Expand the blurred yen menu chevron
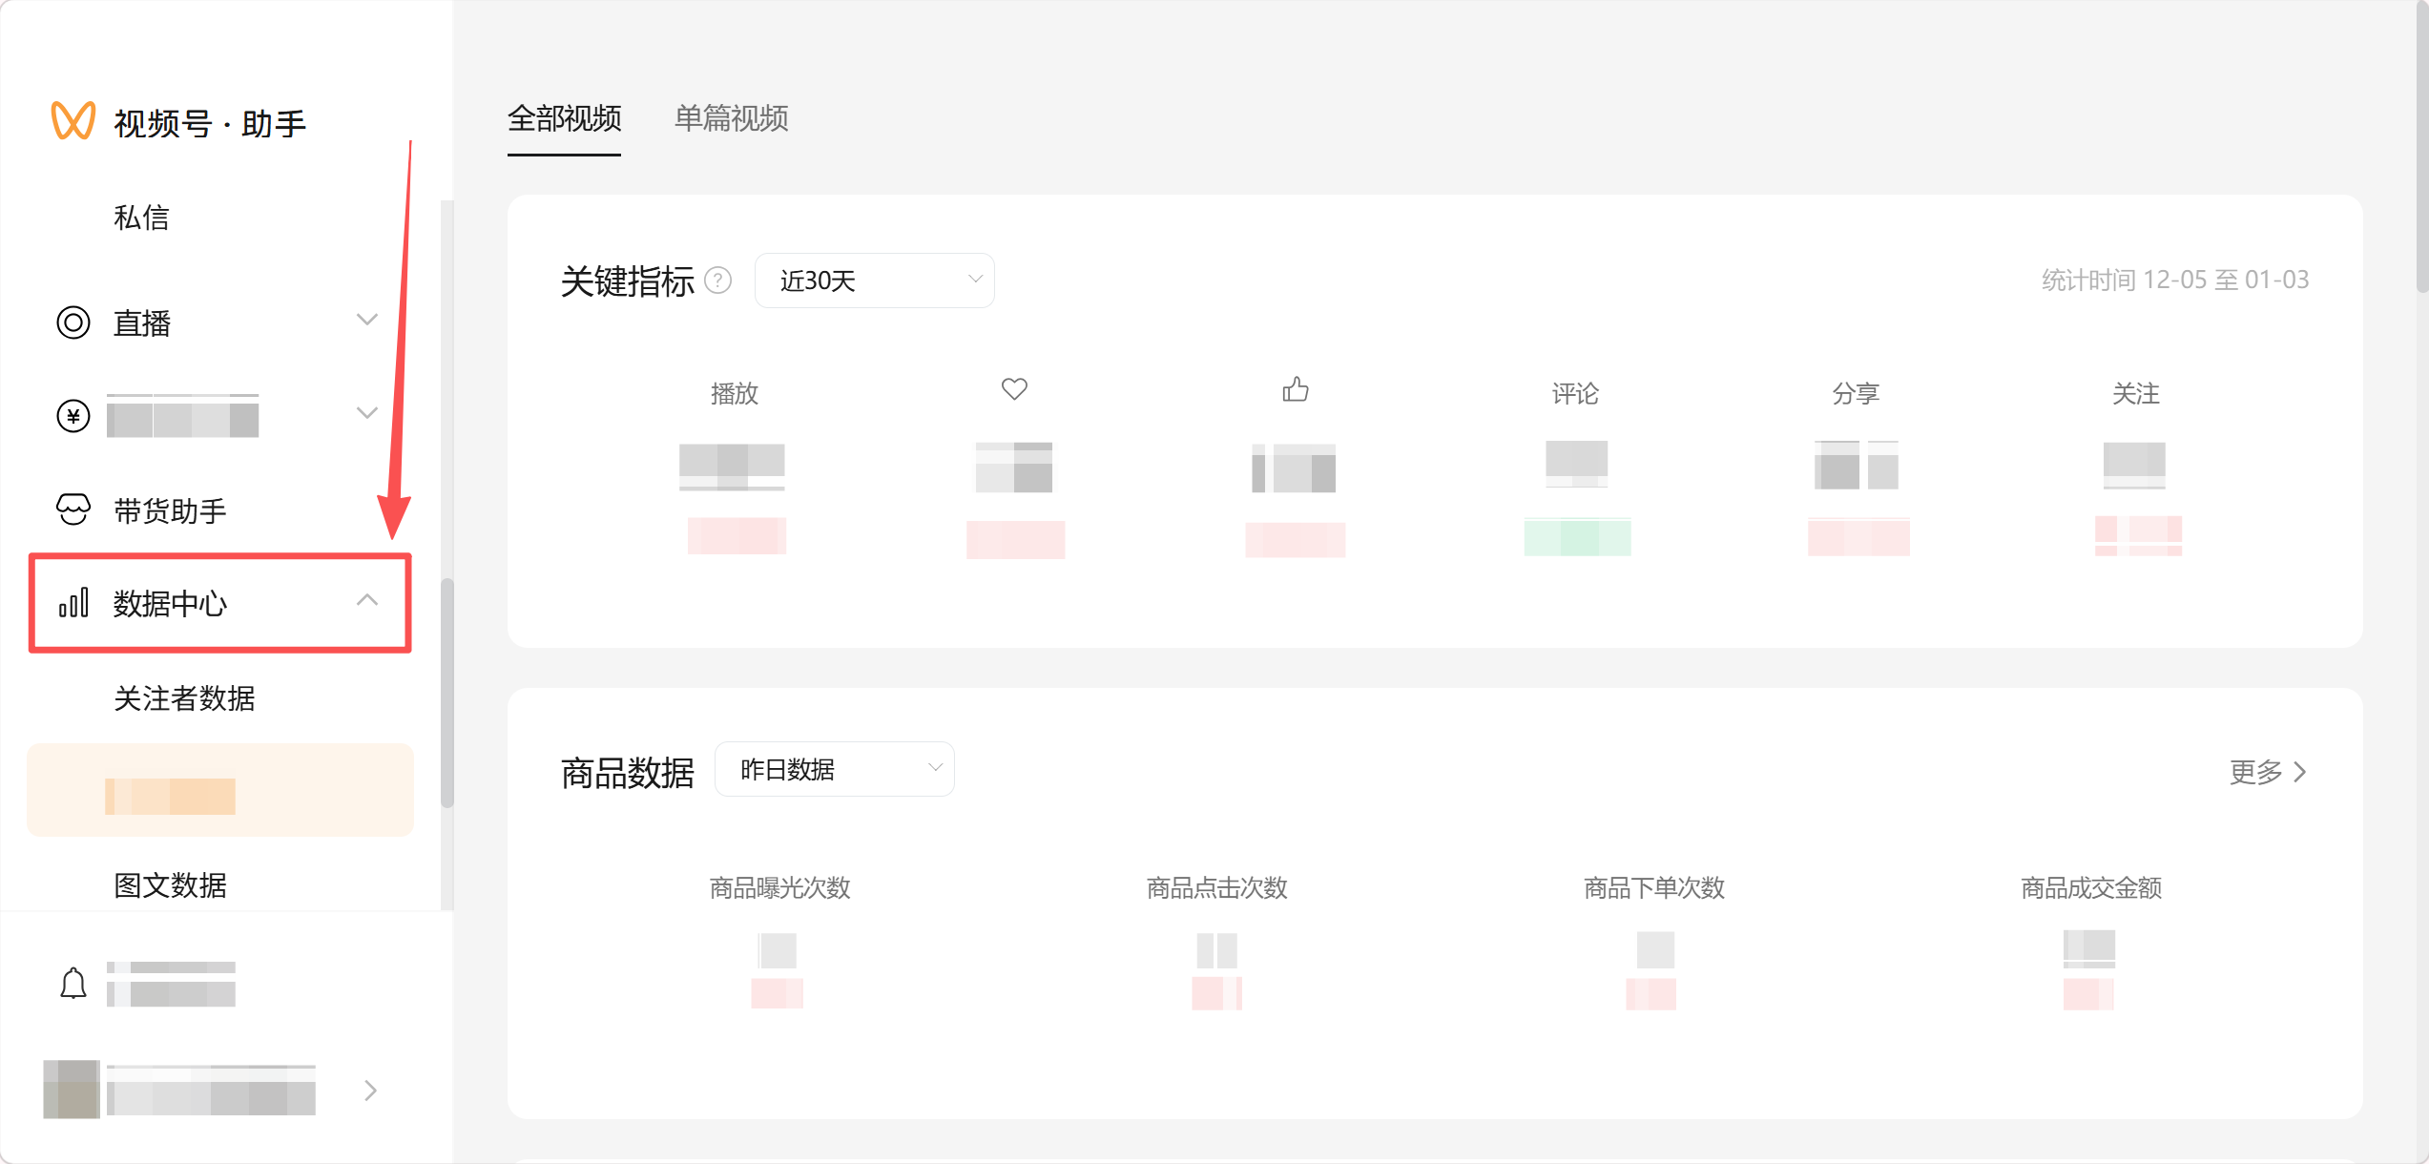This screenshot has height=1164, width=2429. (x=367, y=413)
